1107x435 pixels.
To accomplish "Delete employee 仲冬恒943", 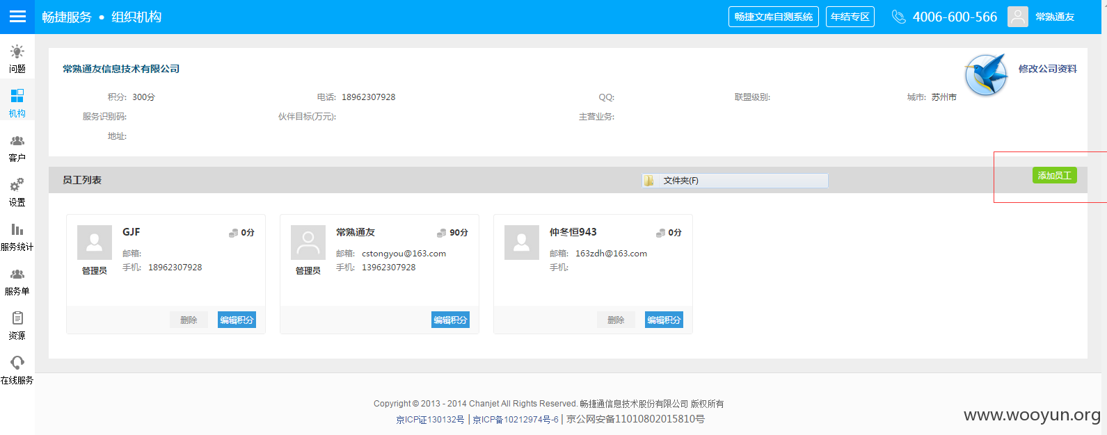I will click(x=616, y=320).
